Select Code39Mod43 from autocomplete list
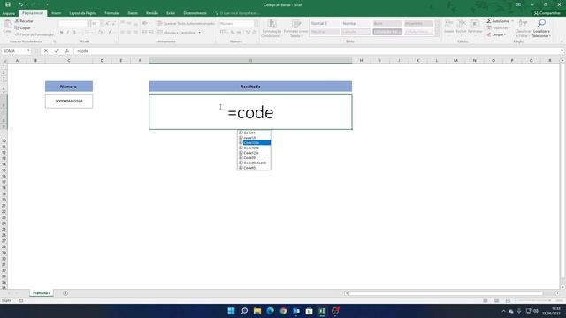 [x=254, y=163]
